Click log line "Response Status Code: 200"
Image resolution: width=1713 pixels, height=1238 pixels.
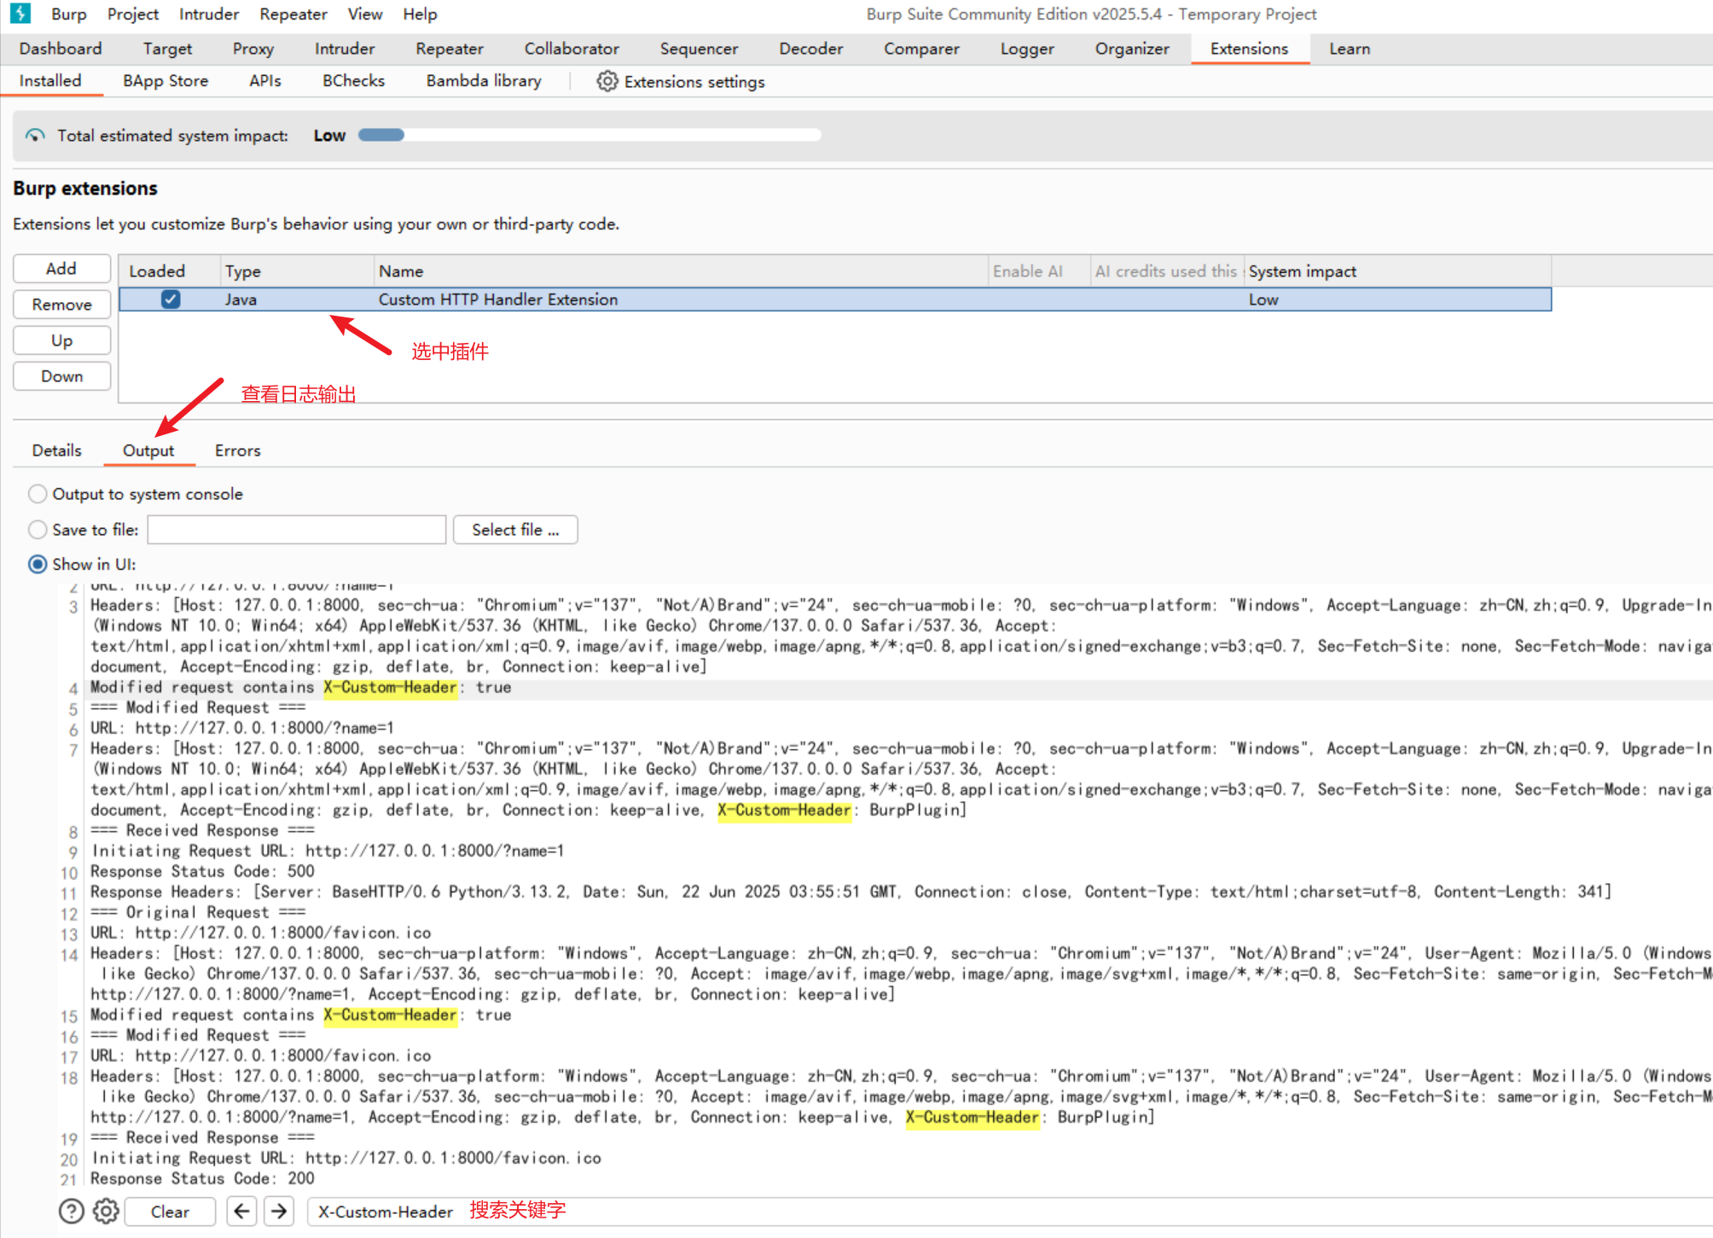click(202, 1178)
